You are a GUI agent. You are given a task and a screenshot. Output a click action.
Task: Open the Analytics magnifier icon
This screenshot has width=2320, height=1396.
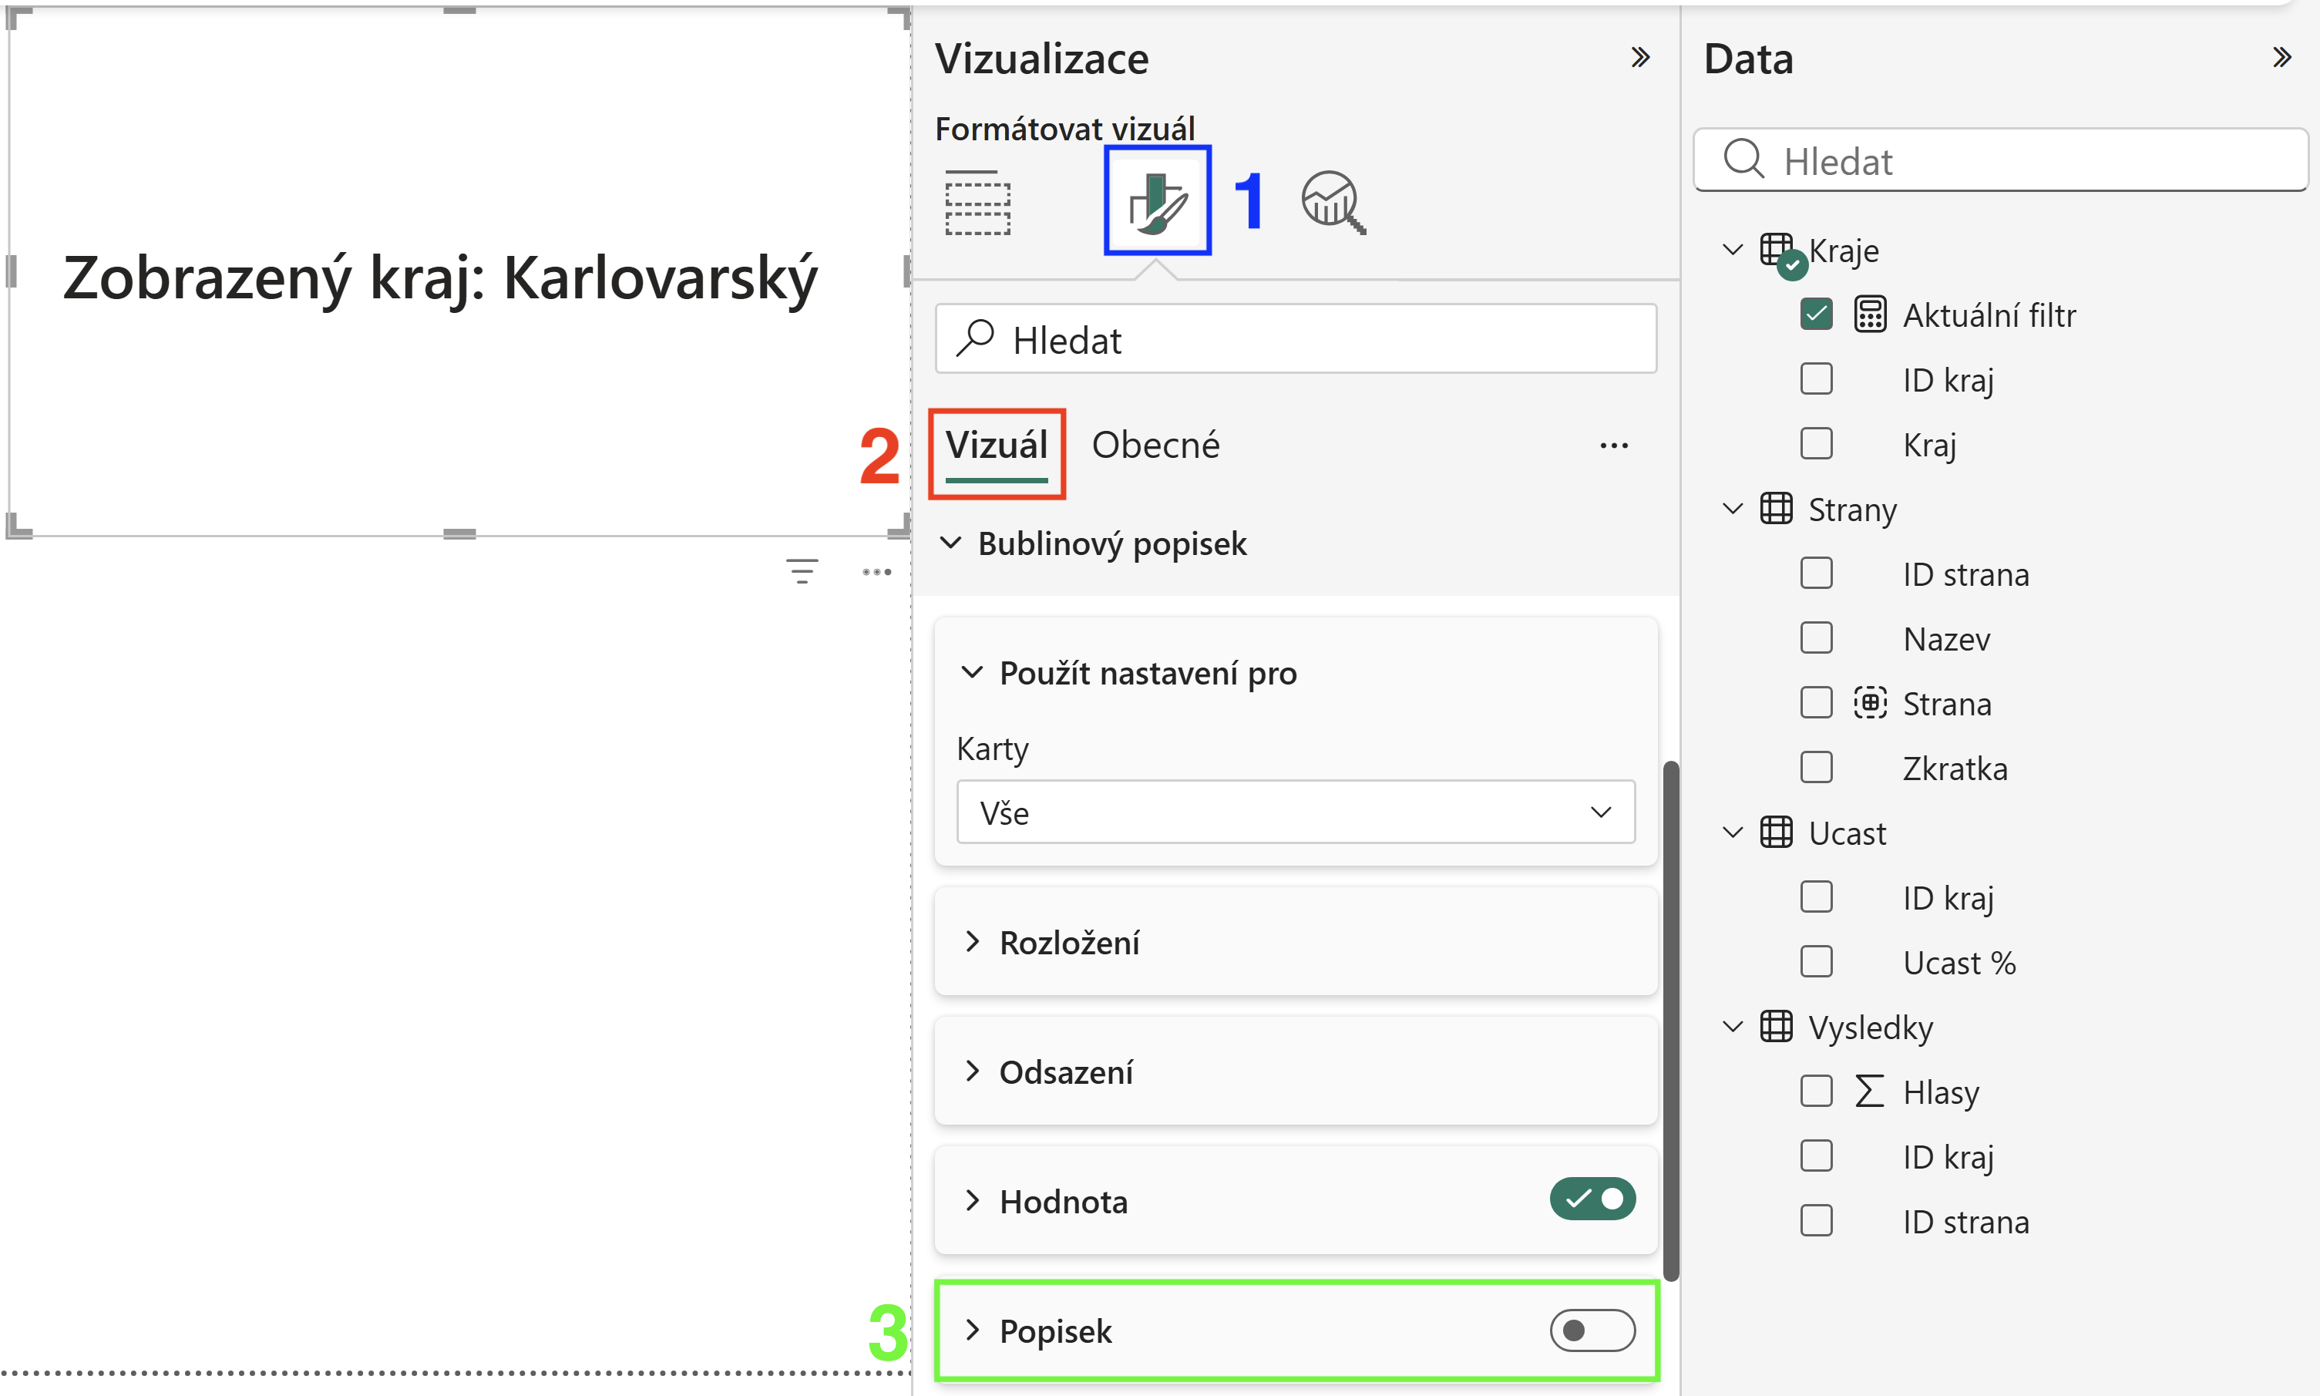point(1333,202)
